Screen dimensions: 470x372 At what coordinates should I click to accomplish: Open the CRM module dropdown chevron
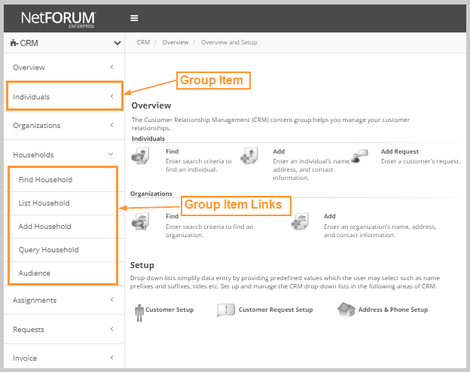(117, 43)
